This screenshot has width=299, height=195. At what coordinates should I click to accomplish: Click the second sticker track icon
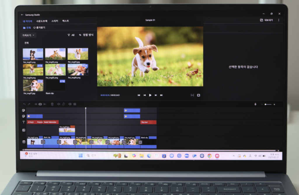[23, 116]
